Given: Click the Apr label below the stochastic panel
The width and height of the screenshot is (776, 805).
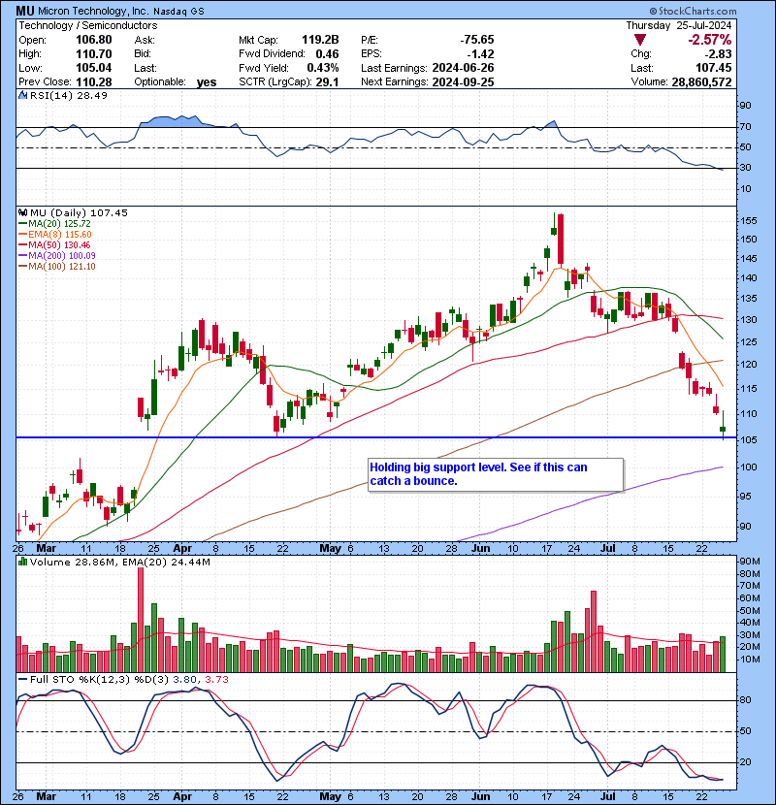Looking at the screenshot, I should click(x=182, y=796).
